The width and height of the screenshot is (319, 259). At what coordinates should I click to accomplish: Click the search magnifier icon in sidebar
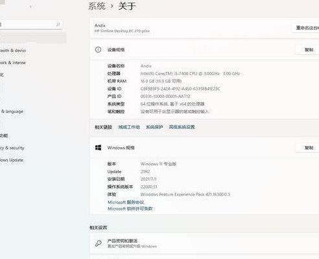(58, 25)
